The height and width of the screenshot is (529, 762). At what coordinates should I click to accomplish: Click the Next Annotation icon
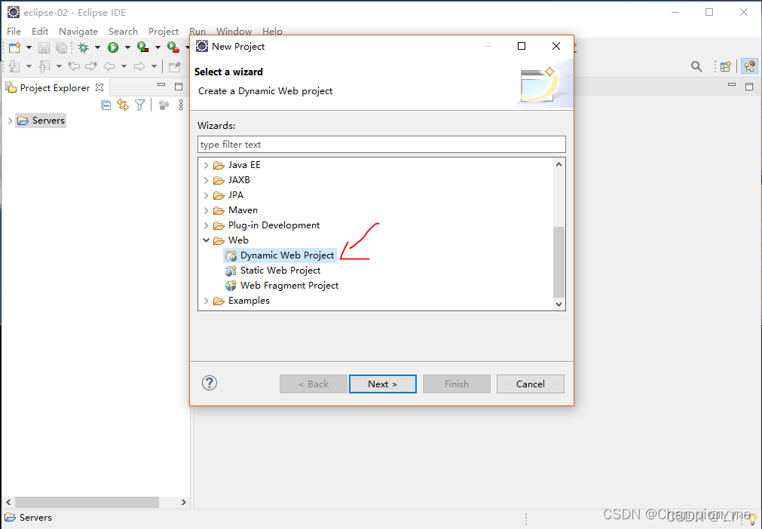point(14,66)
